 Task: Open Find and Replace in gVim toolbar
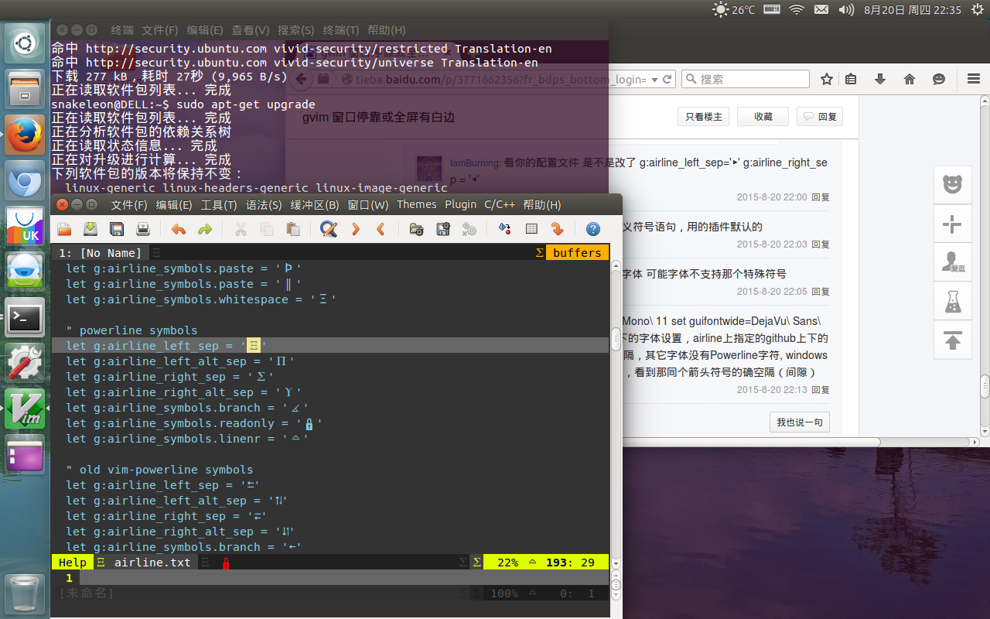(329, 229)
